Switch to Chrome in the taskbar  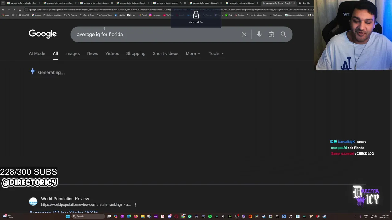coord(183,216)
